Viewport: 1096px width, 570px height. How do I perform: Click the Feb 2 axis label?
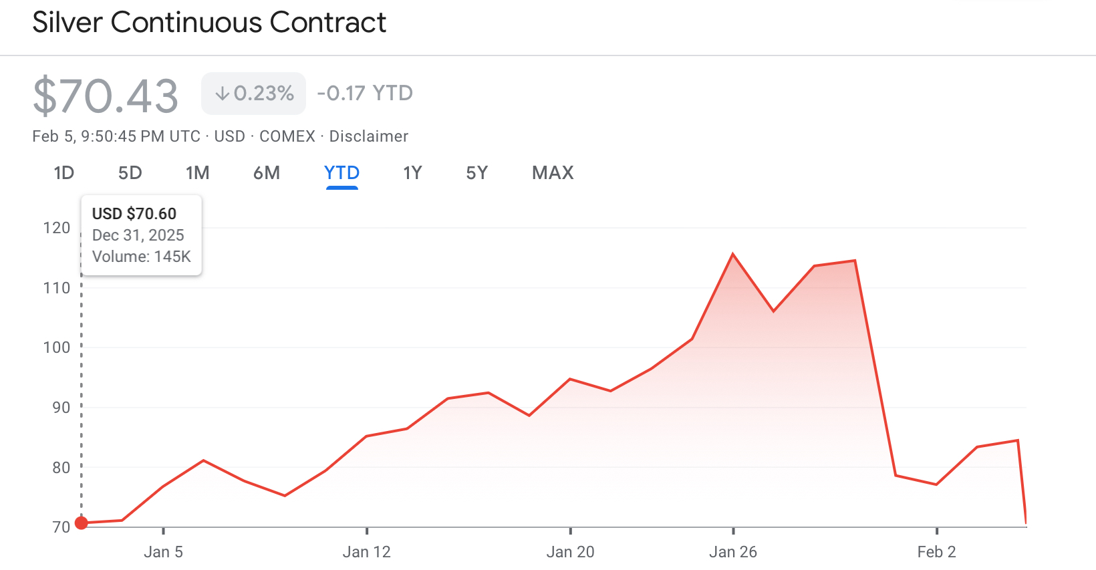[x=936, y=552]
